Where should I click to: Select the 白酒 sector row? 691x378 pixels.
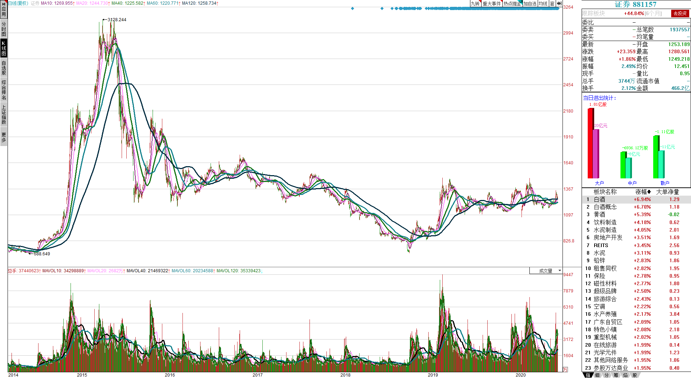[636, 199]
